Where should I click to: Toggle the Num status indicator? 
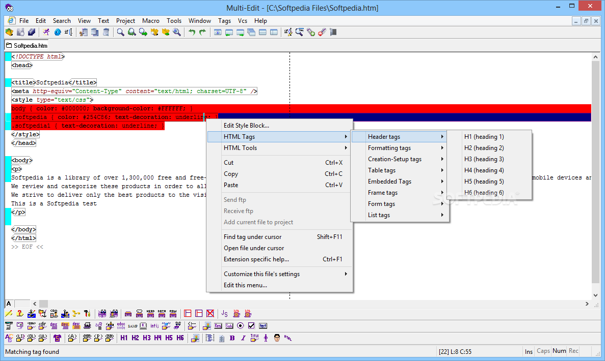[x=559, y=351]
